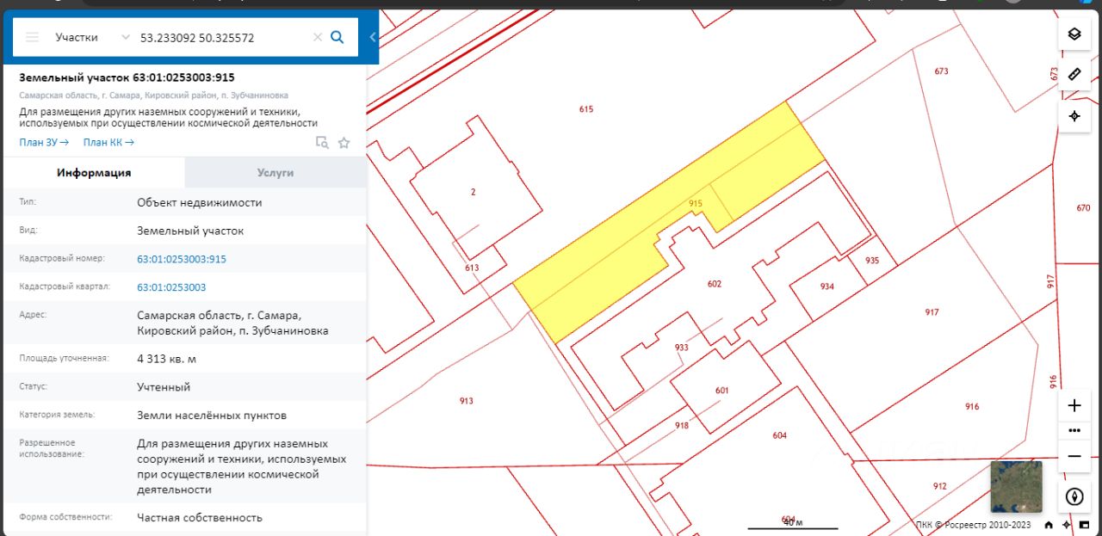Click the status value Учтенный
Viewport: 1102px width, 536px height.
point(164,387)
